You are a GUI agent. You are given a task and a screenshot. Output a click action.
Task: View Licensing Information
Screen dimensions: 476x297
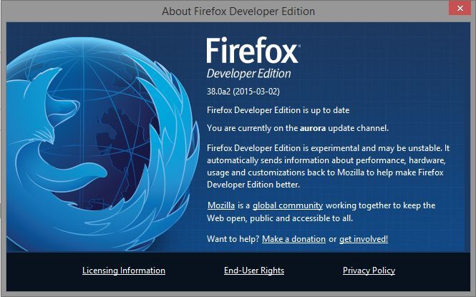[124, 271]
